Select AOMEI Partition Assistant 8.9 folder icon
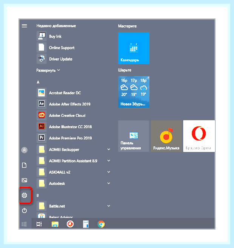234x248 pixels. pyautogui.click(x=42, y=161)
